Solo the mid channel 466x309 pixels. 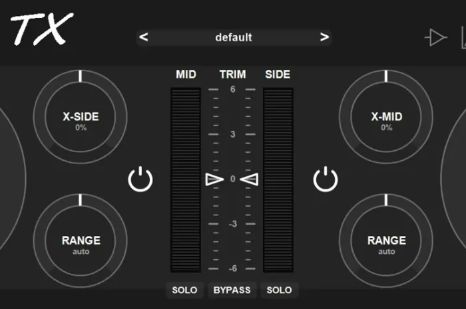tap(184, 290)
